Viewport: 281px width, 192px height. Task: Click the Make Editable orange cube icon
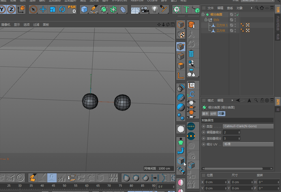191,25
